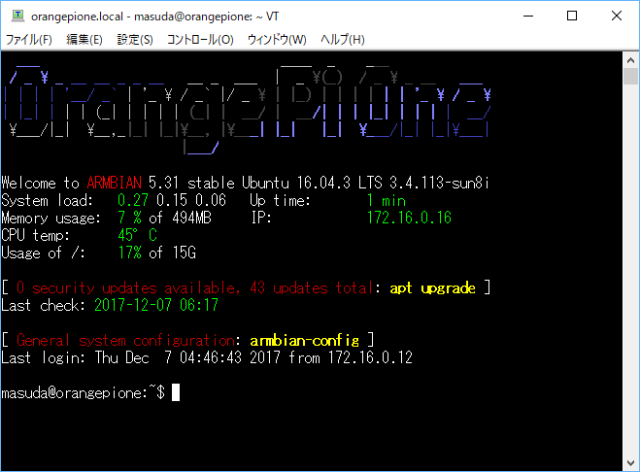Maximize the terminal window

point(572,16)
